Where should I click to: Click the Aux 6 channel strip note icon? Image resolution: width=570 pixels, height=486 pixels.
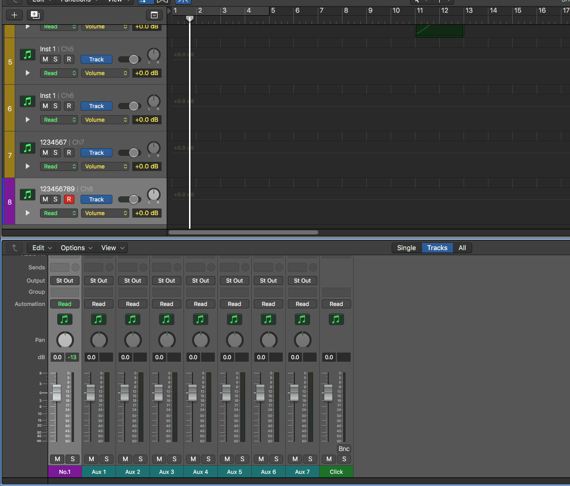tap(268, 319)
